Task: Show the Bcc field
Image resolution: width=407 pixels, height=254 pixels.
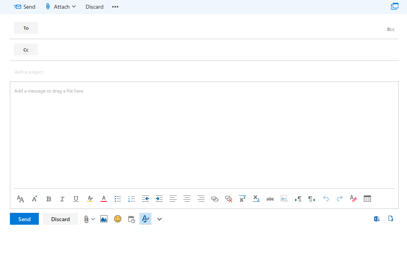Action: coord(391,29)
